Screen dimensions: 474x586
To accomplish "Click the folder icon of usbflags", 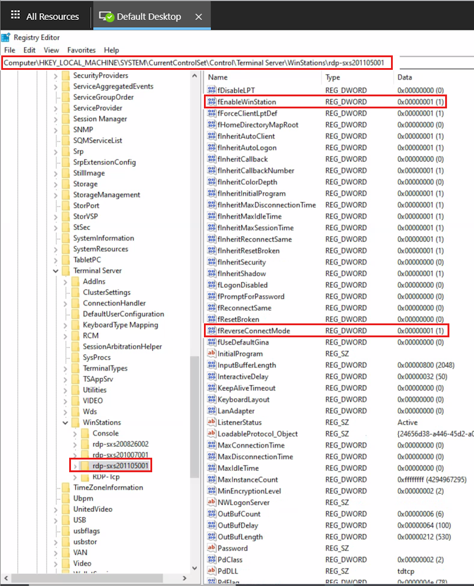I will point(66,531).
